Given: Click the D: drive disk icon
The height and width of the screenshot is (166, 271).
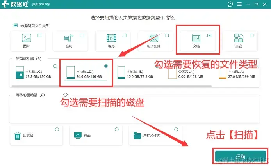Looking at the screenshot, I should [x=71, y=72].
